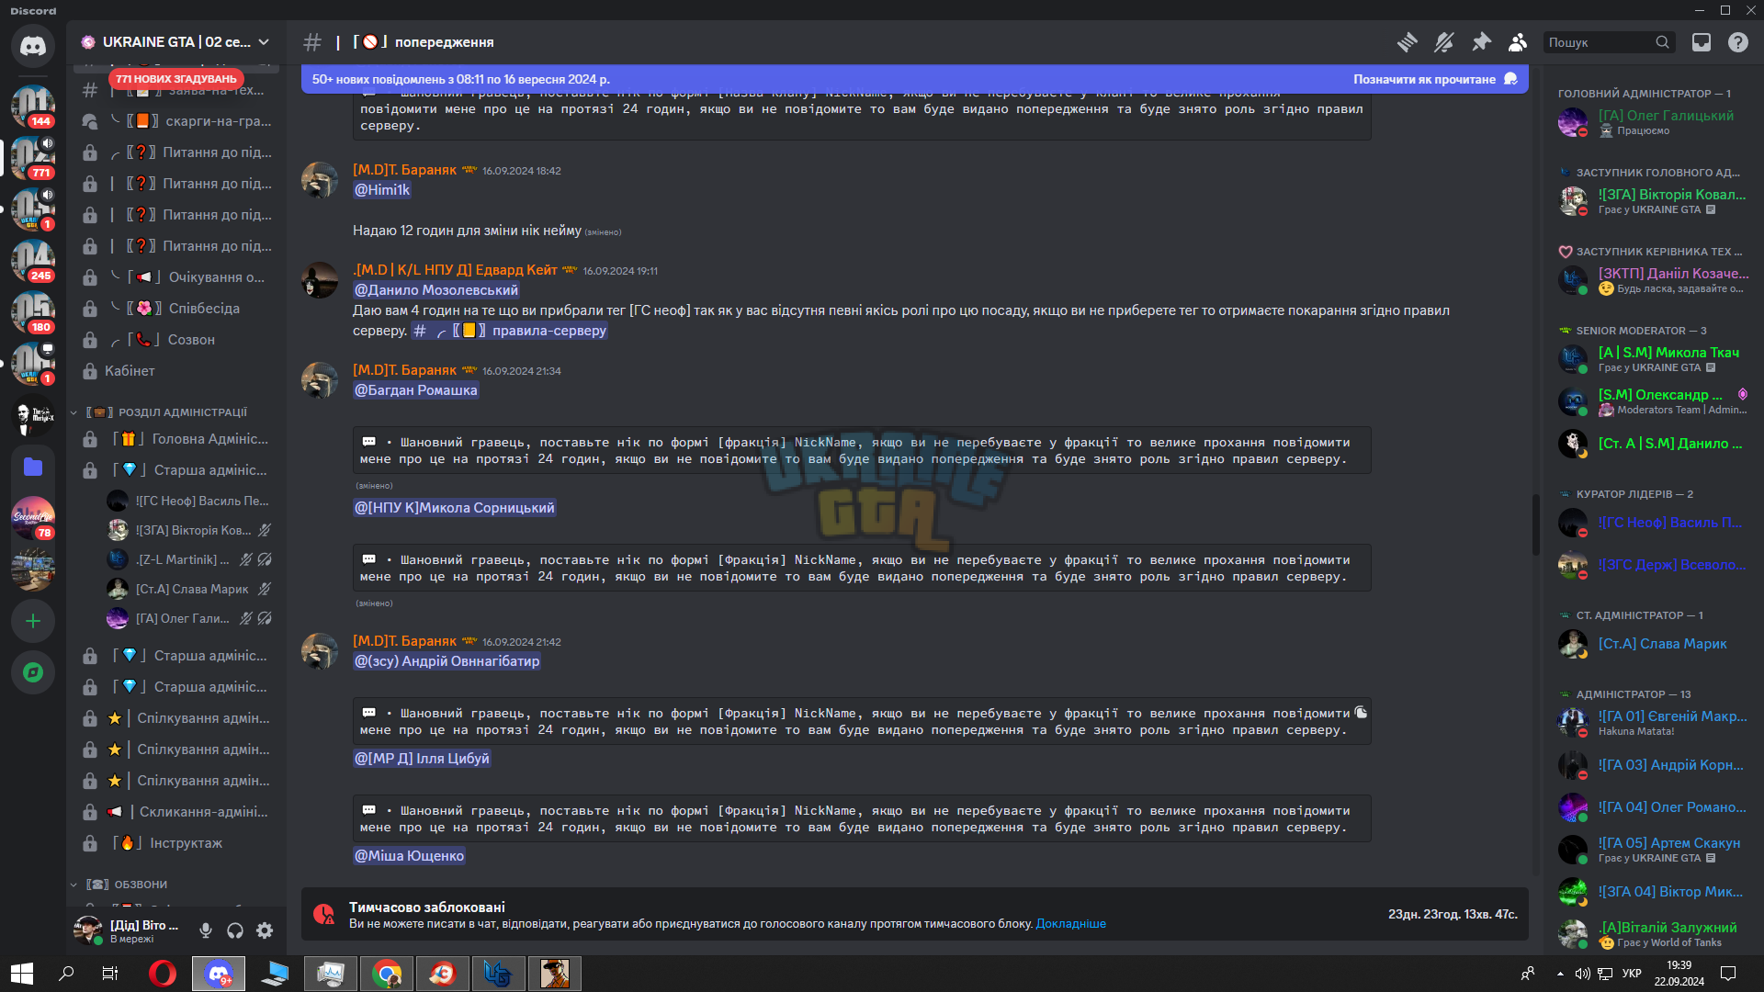Open the Созвон voice channel

tap(176, 340)
